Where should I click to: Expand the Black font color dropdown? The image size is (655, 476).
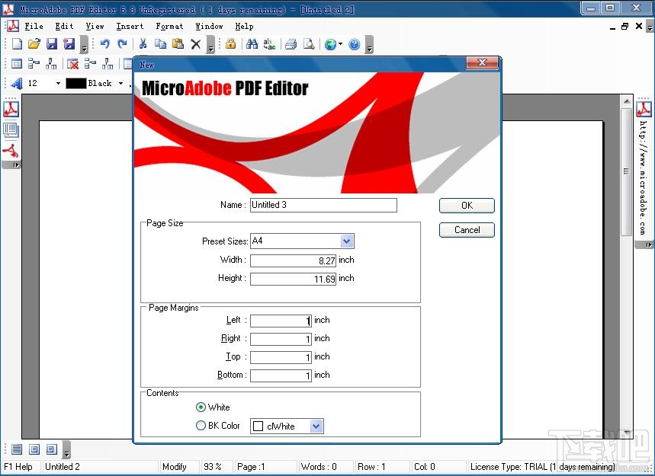click(x=120, y=83)
